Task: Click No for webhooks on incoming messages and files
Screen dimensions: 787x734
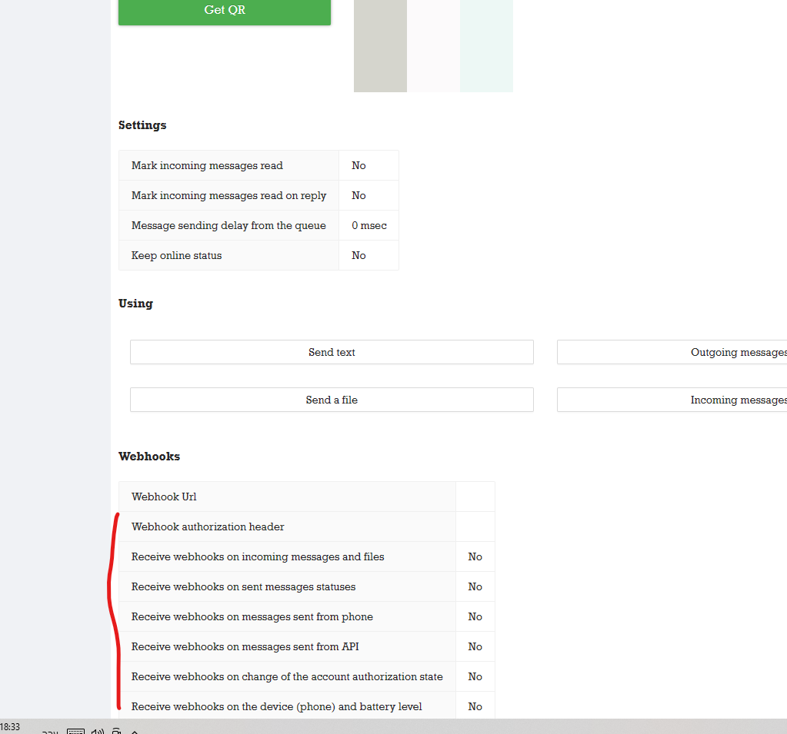Action: click(x=475, y=557)
